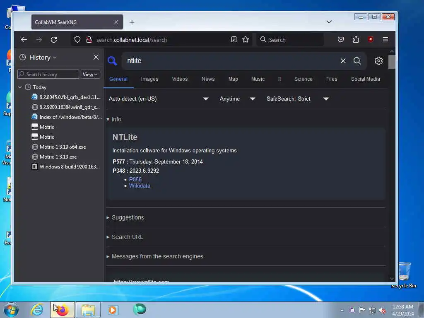Show hidden tray icons arrow
Image resolution: width=424 pixels, height=318 pixels.
pos(342,310)
